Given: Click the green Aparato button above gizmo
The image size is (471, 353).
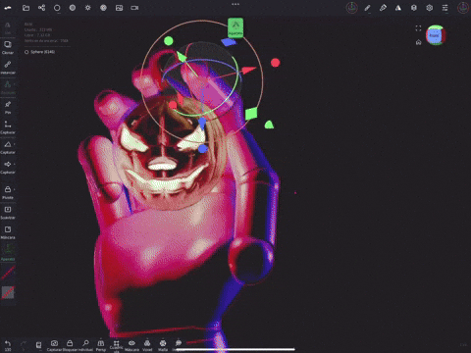Looking at the screenshot, I should [235, 27].
